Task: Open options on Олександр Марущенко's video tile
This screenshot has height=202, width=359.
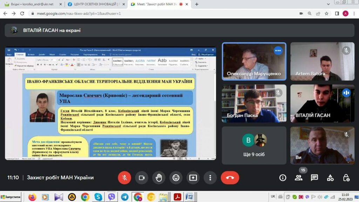Action: pos(278,50)
